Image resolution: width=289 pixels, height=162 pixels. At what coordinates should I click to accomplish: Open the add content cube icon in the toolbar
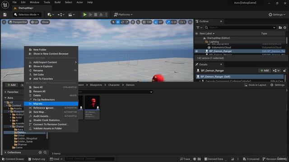point(51,14)
